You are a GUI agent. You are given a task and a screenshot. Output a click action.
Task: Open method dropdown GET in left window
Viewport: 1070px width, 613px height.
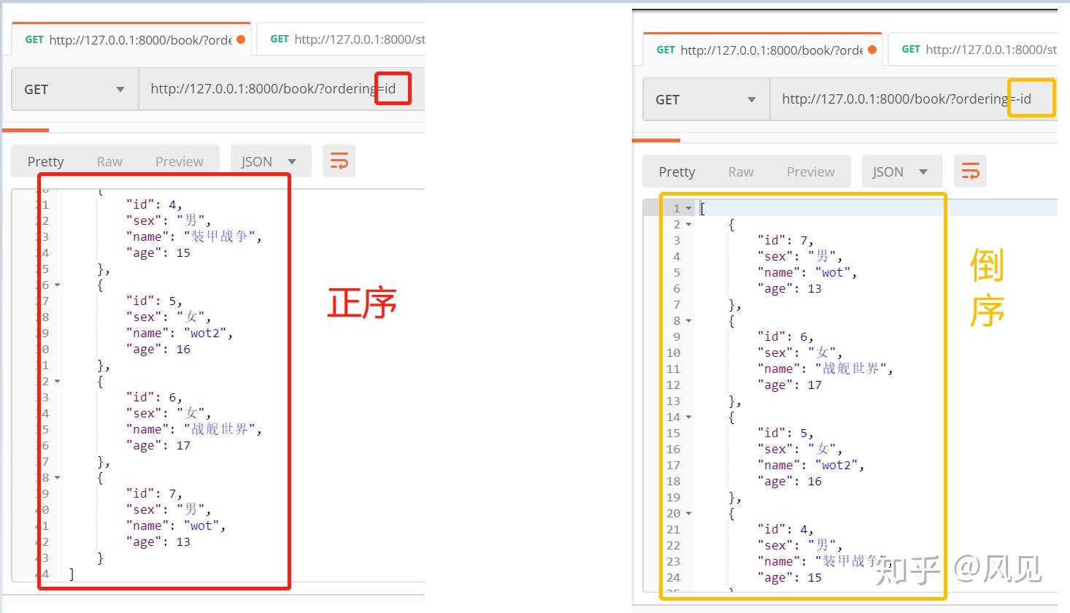75,89
